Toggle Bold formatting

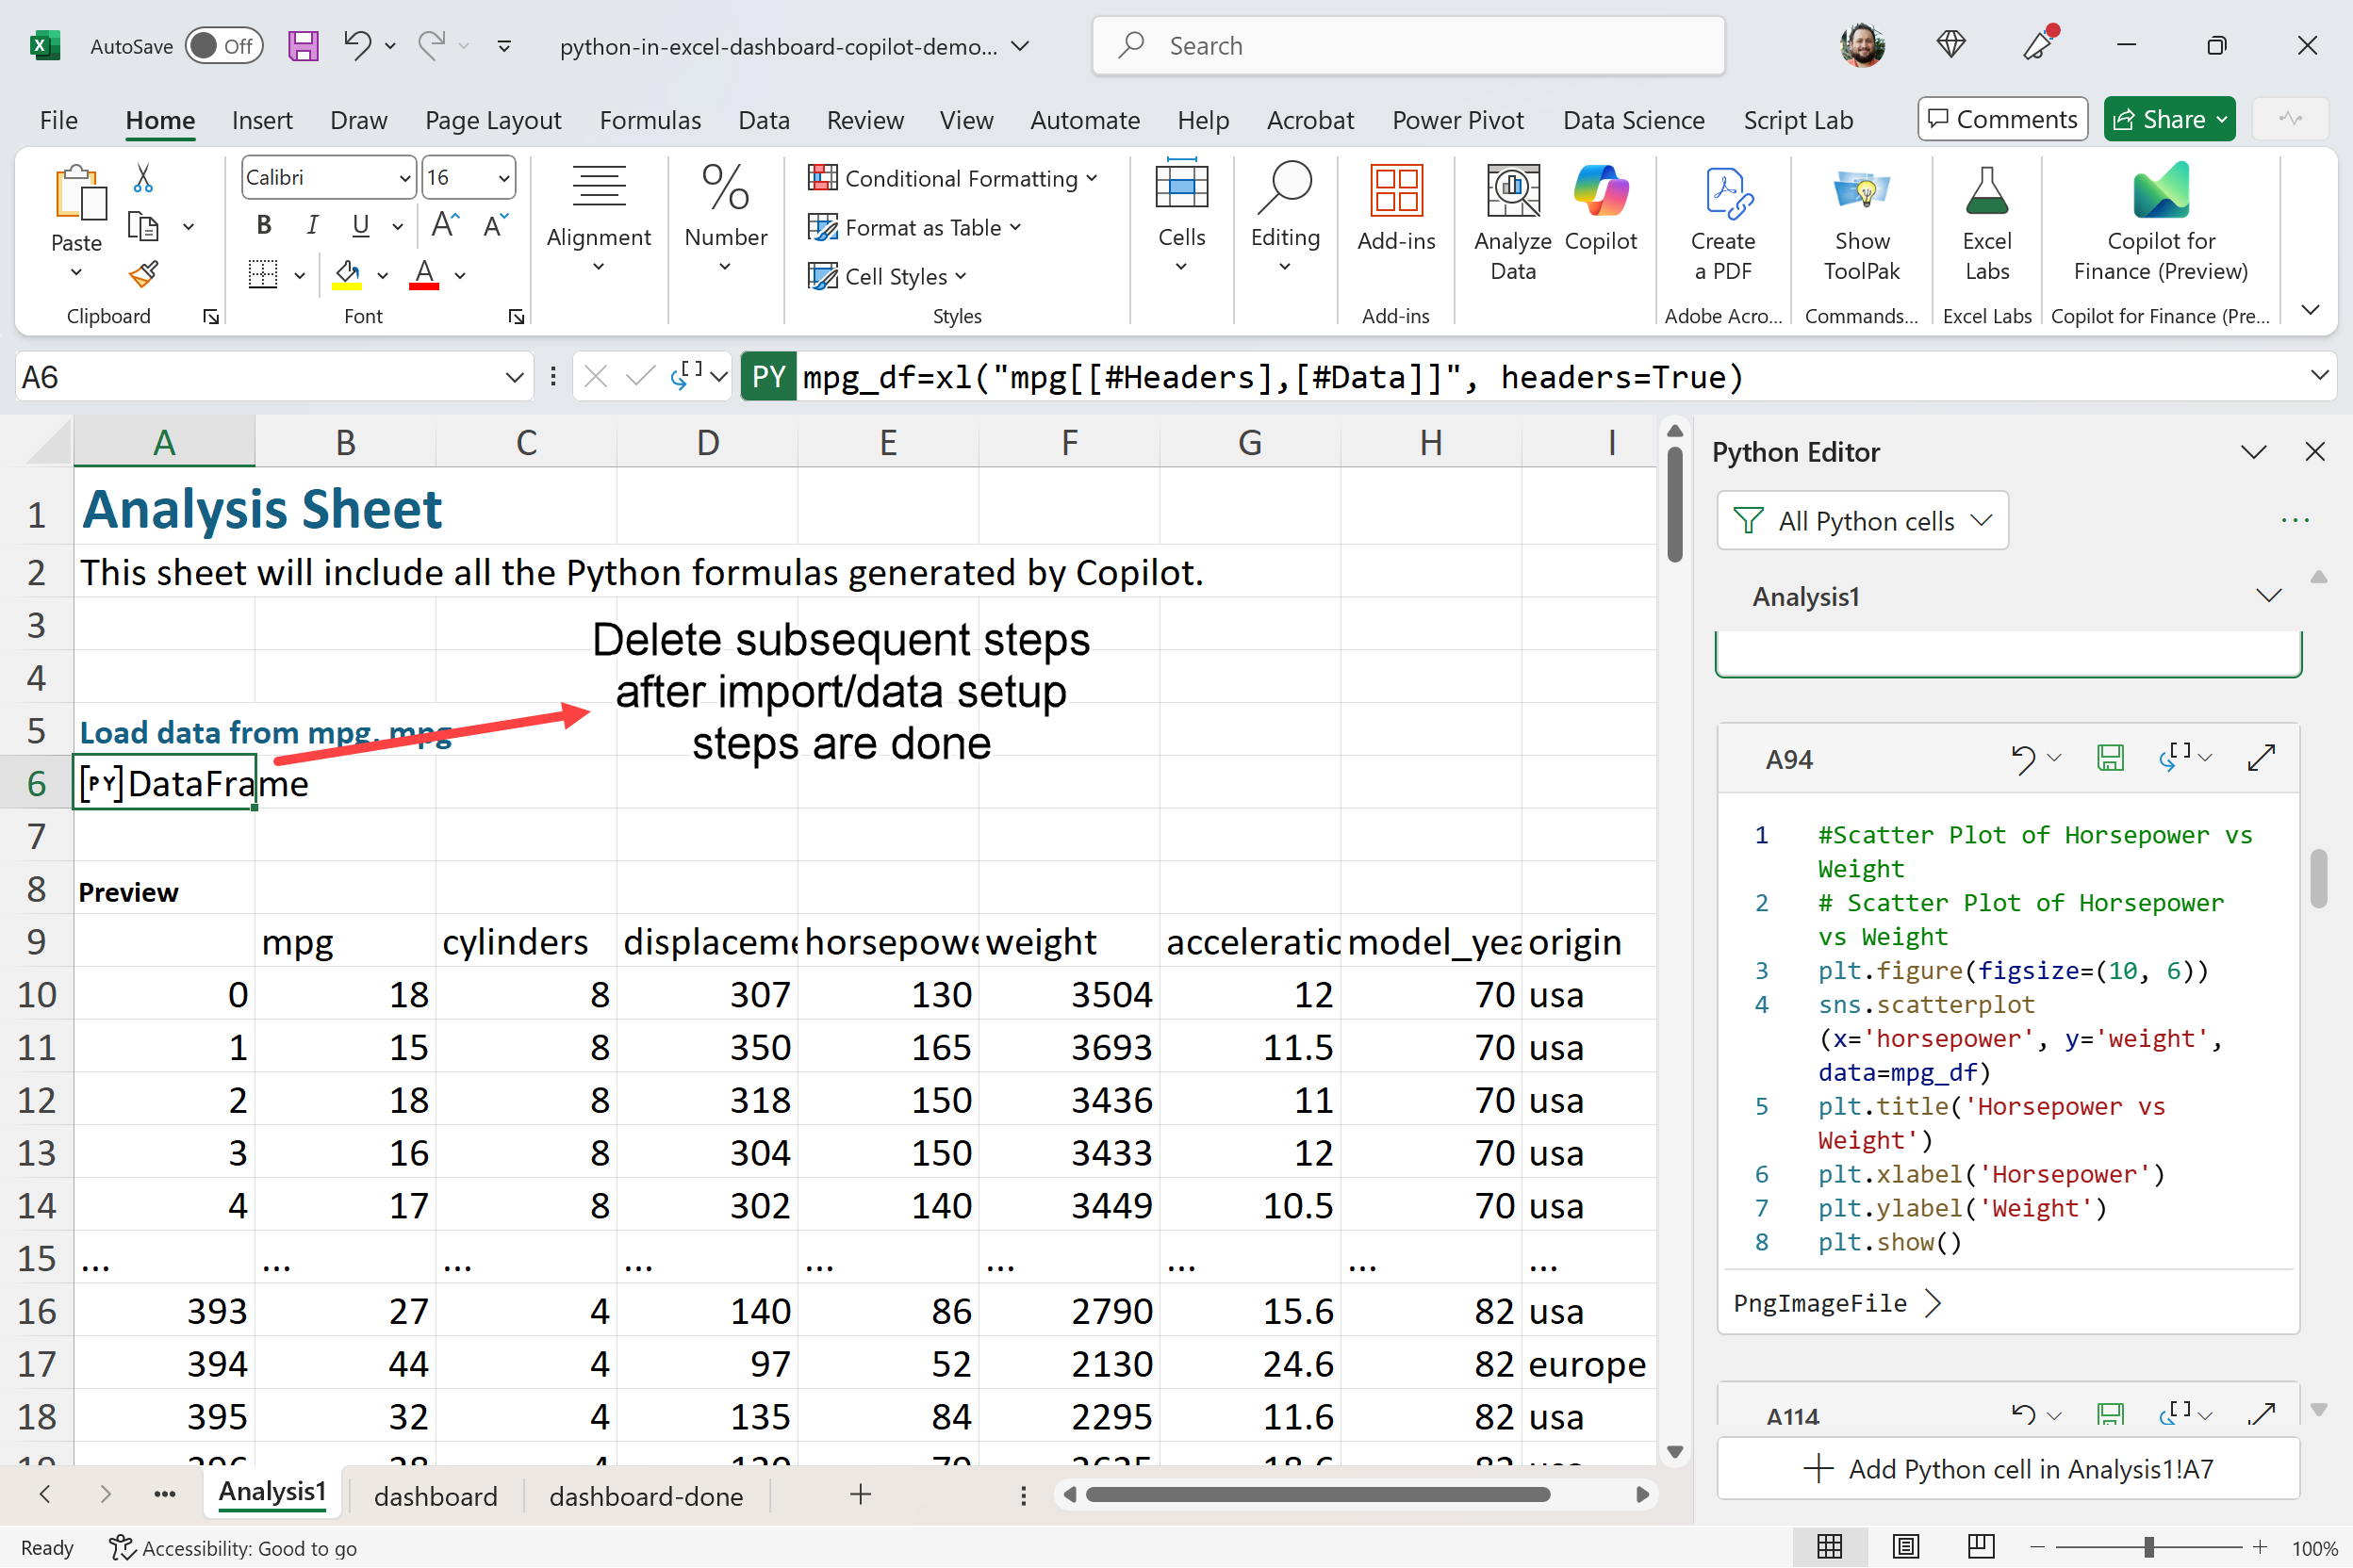tap(264, 225)
